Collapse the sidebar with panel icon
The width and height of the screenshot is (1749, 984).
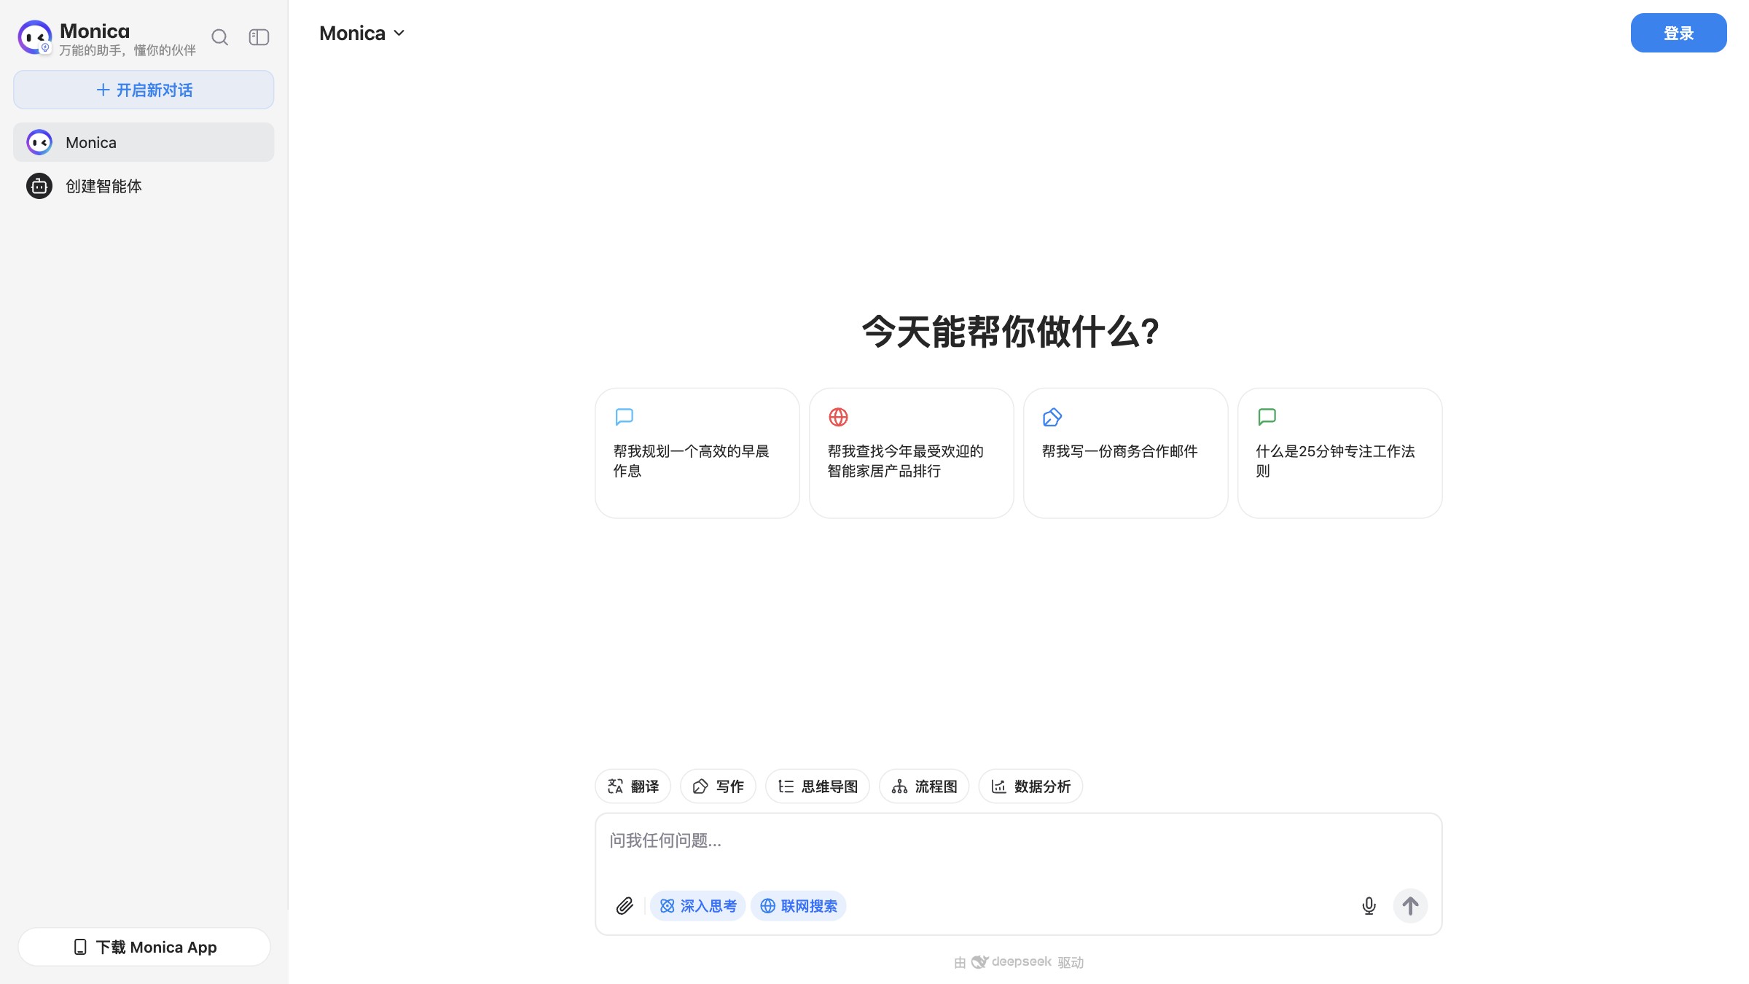[x=259, y=37]
